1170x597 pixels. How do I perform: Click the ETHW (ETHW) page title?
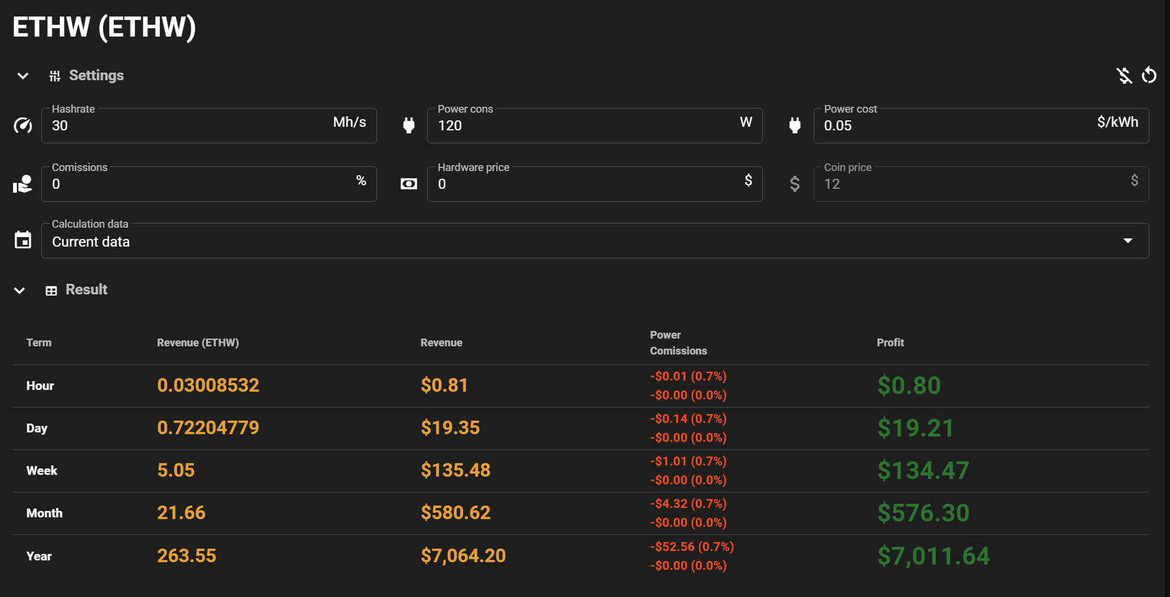click(104, 27)
